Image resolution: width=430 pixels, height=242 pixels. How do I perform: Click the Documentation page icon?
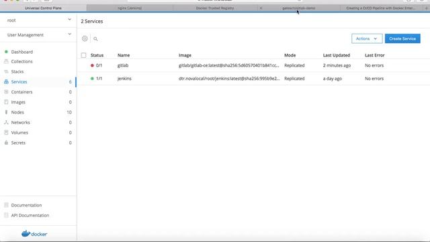pyautogui.click(x=6, y=205)
